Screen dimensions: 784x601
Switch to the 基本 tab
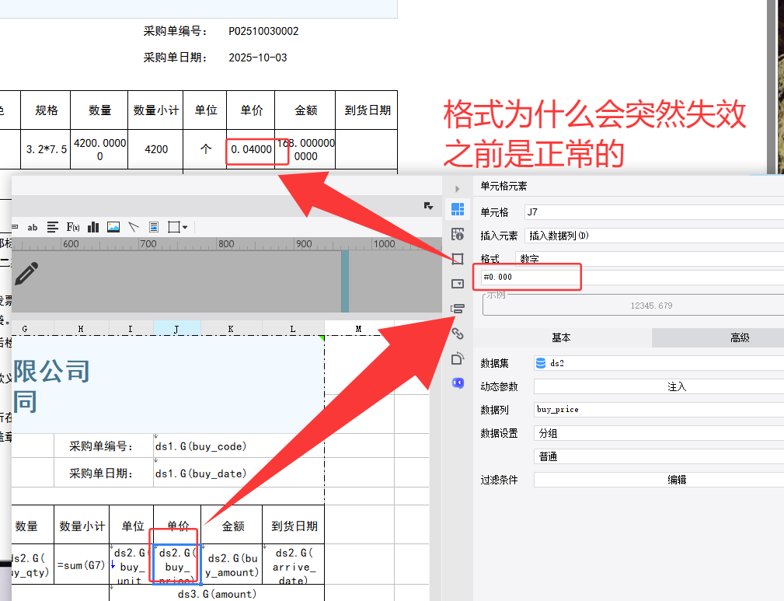(562, 337)
